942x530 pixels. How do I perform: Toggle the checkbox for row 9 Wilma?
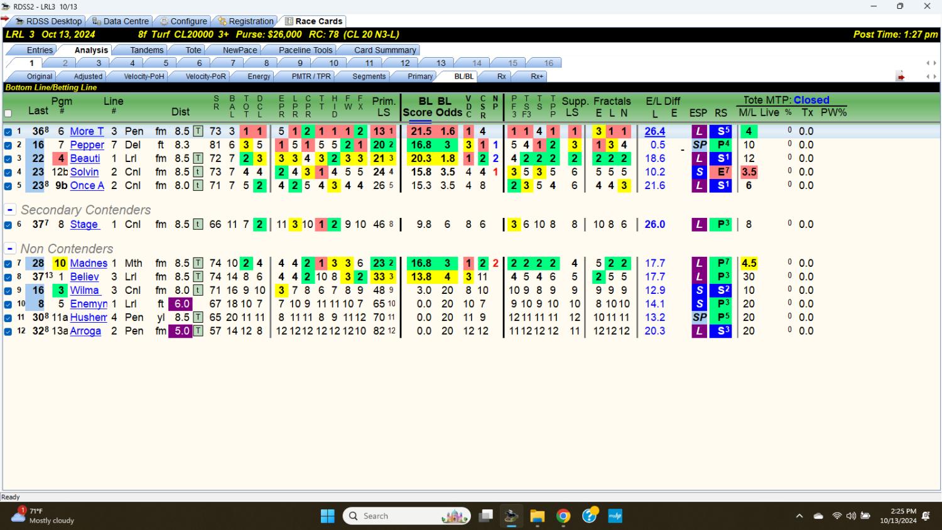(x=8, y=291)
